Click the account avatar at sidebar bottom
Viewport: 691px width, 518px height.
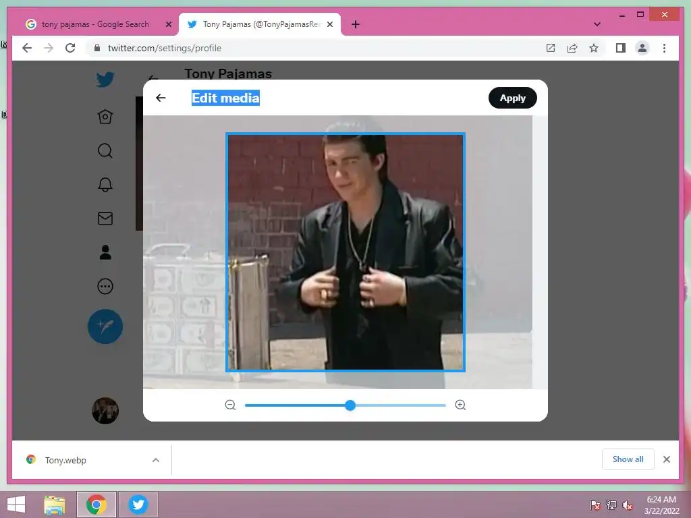point(105,411)
